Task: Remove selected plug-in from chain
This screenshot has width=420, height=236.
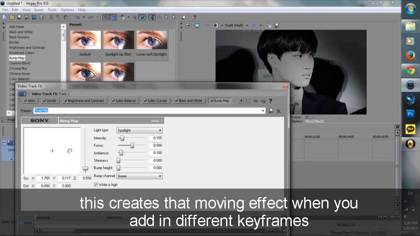Action: pos(263,101)
